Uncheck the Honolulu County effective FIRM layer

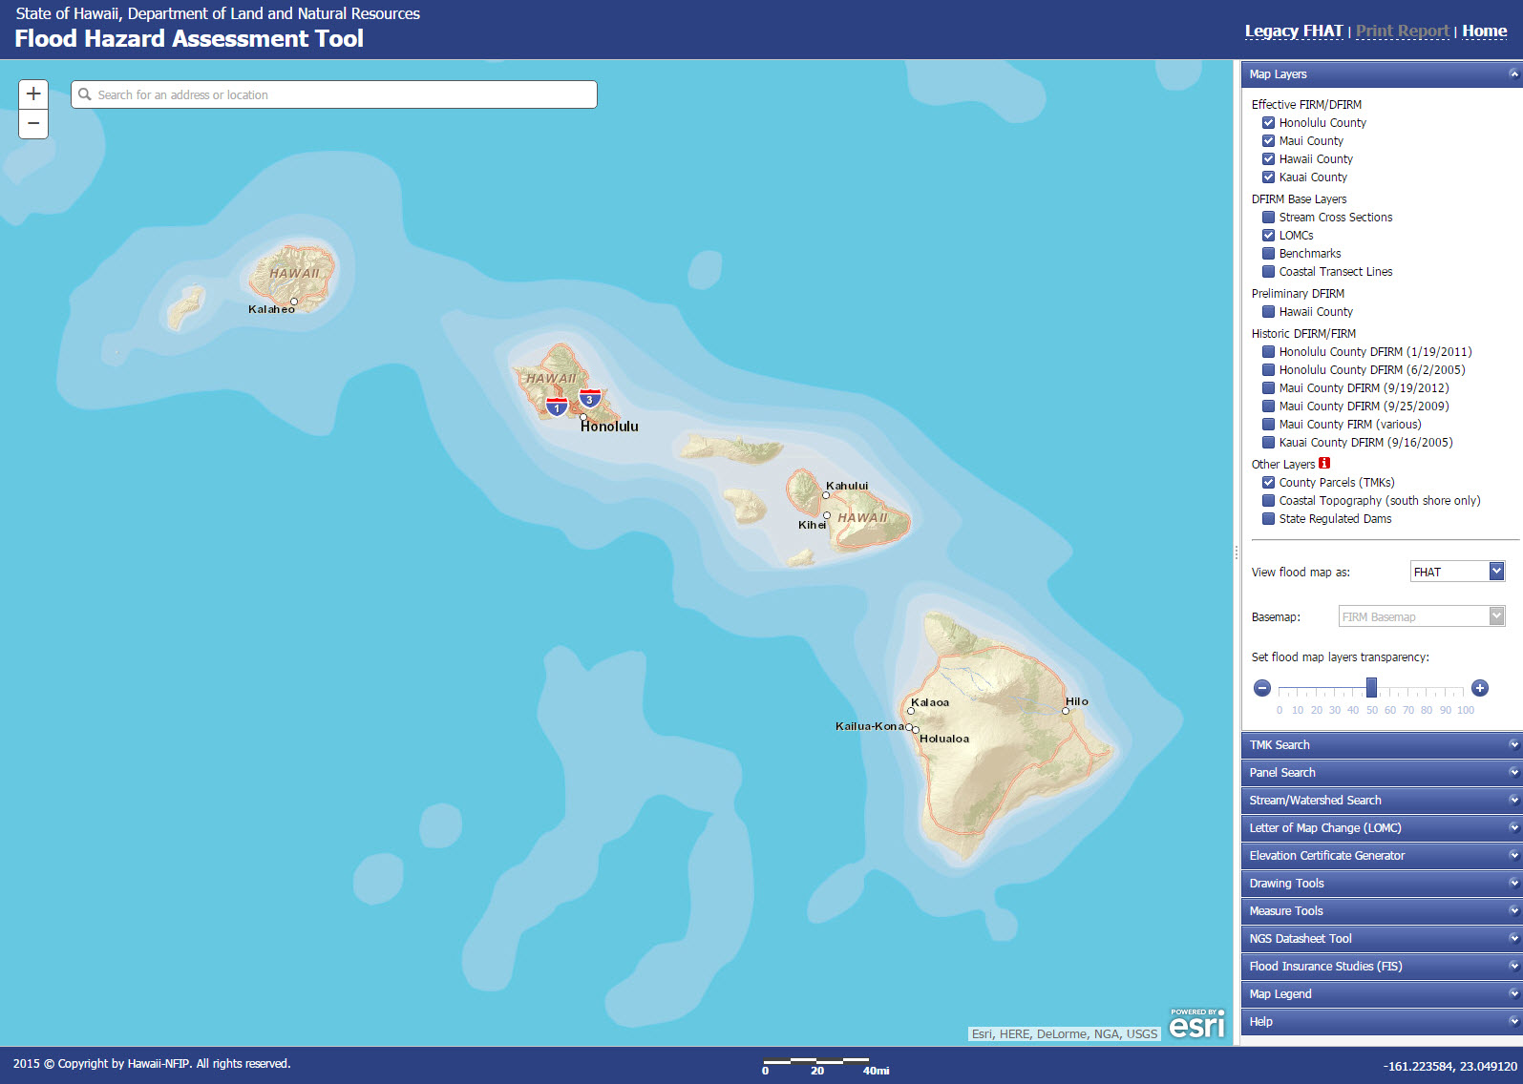(x=1269, y=123)
